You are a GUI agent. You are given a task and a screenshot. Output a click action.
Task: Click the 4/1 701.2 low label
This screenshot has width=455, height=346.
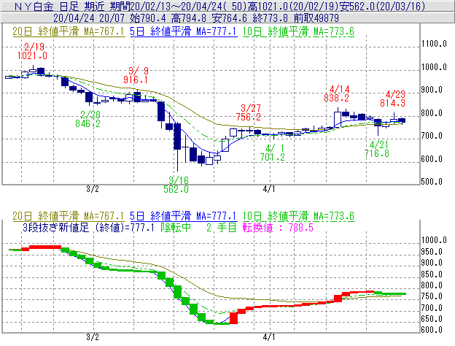273,153
